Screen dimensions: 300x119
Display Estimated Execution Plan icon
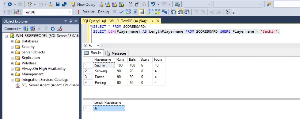128,12
